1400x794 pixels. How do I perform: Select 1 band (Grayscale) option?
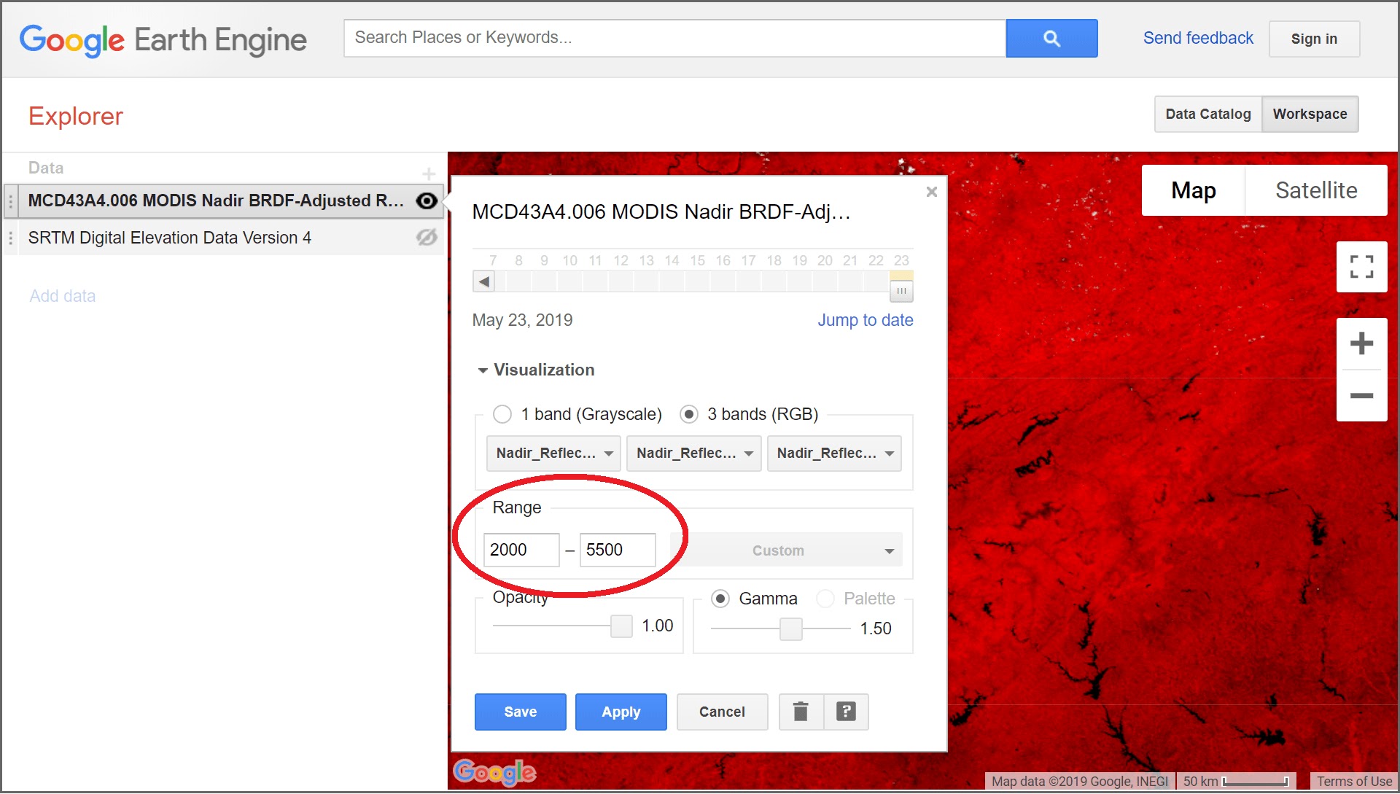point(502,415)
